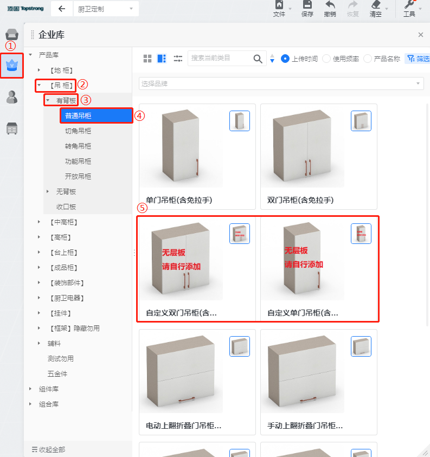
Task: Select 功能吊柜 in the tree
Action: [78, 161]
